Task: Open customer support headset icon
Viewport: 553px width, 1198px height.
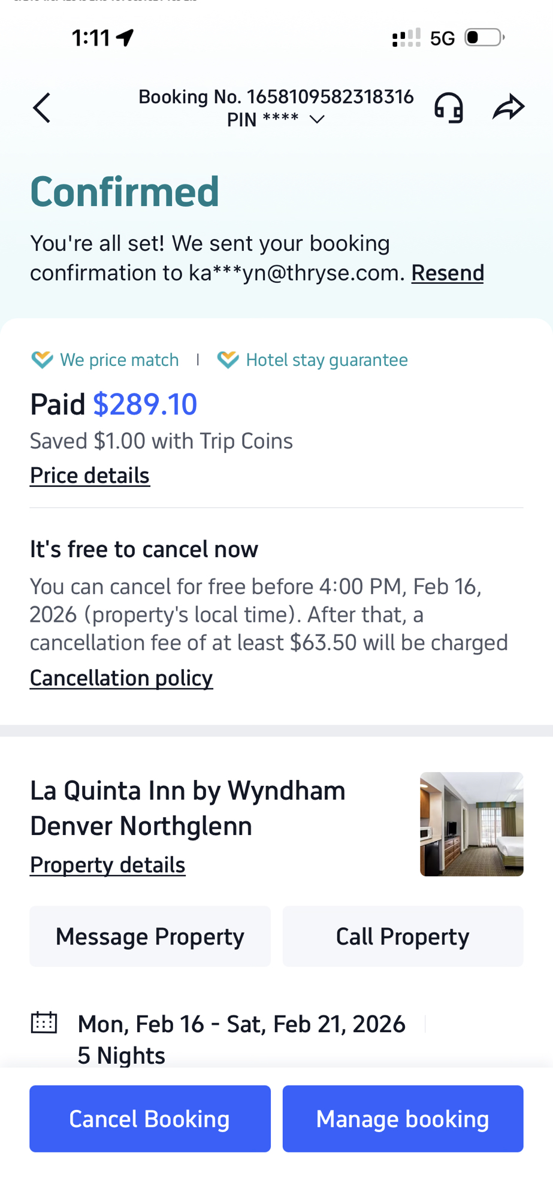Action: [x=449, y=108]
